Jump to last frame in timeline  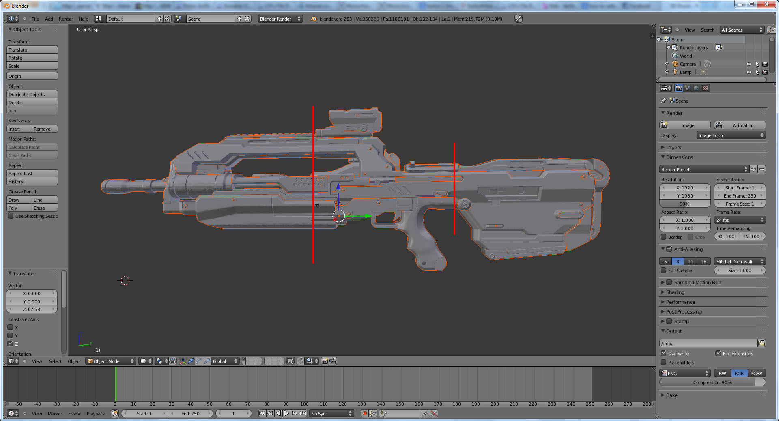coord(303,413)
